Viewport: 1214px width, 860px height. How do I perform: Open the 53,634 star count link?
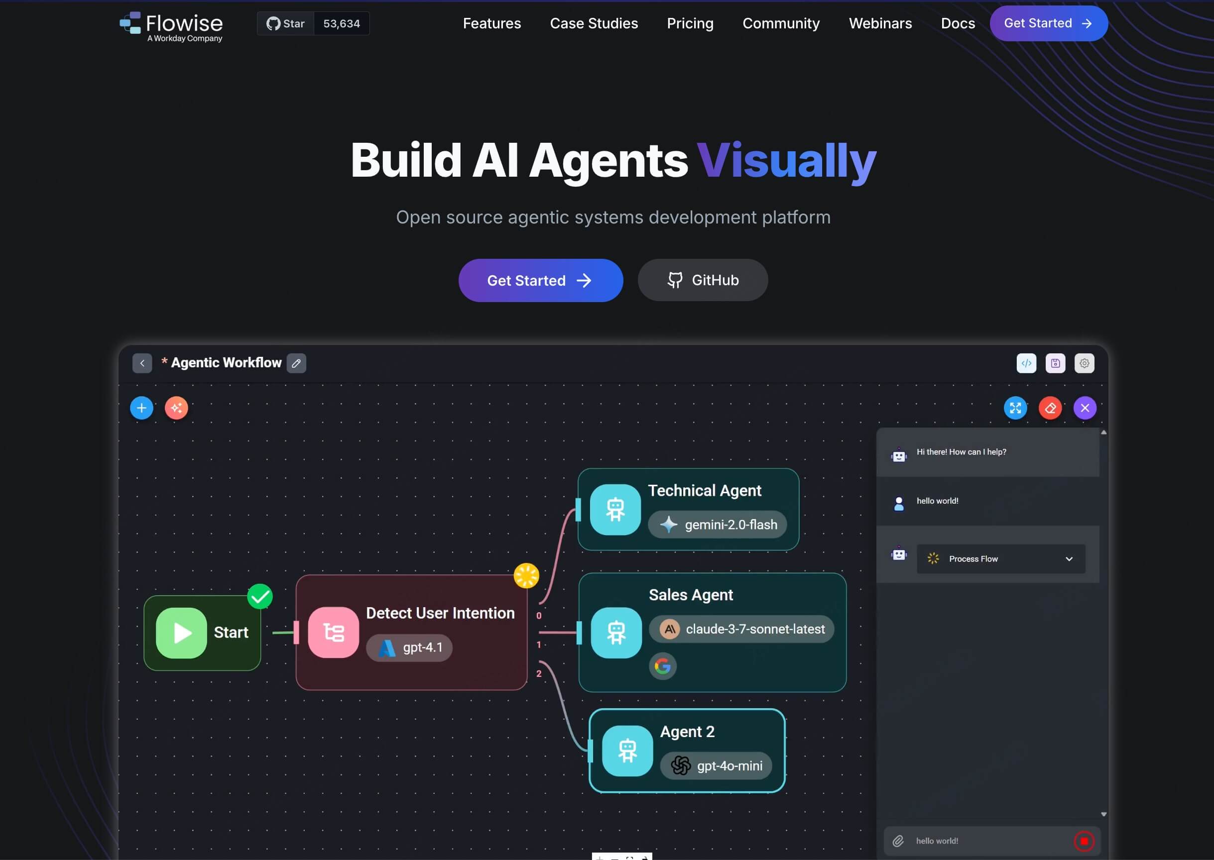[x=342, y=23]
